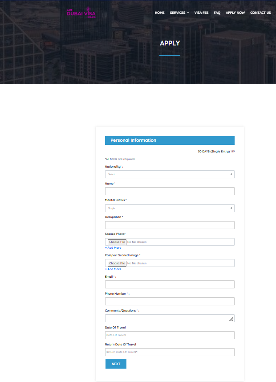Open the Date Of Travel field
Image resolution: width=276 pixels, height=382 pixels.
pyautogui.click(x=170, y=335)
